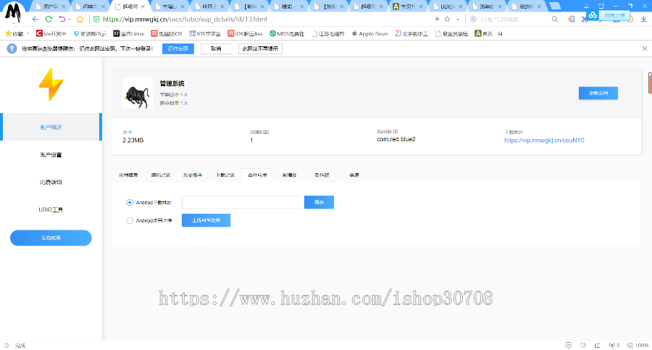Screen dimensions: 652x350
Task: Dismiss the password prompt bar with X
Action: (645, 49)
